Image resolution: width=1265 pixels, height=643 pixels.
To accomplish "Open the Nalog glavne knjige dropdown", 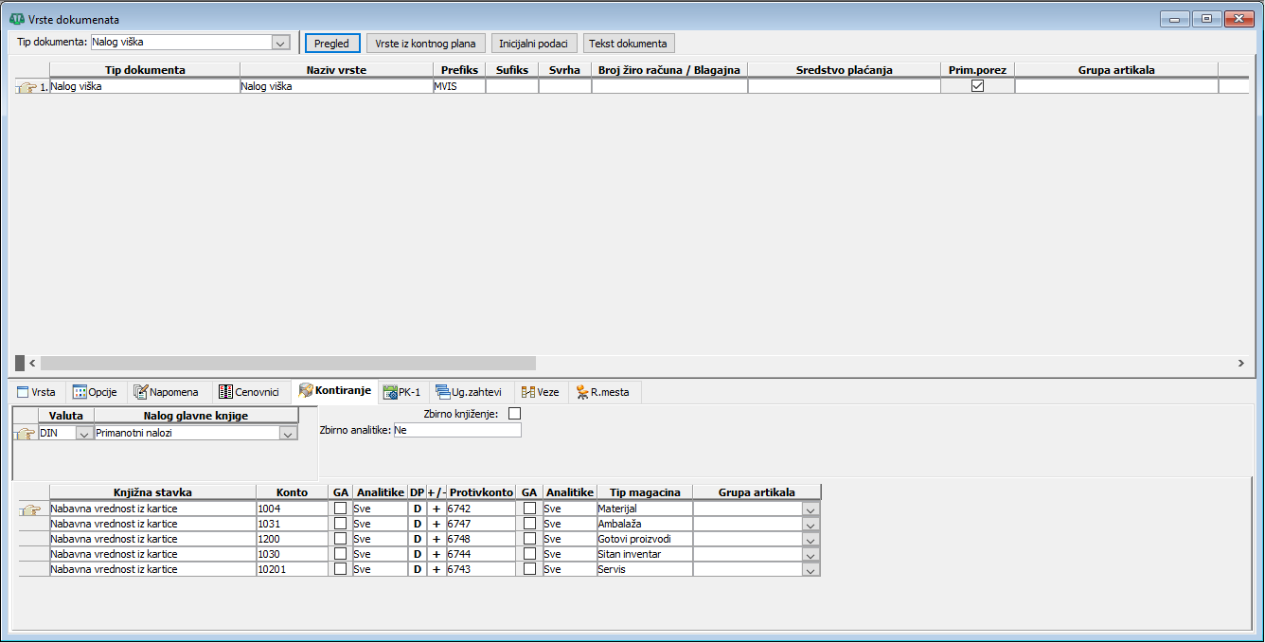I will 288,433.
